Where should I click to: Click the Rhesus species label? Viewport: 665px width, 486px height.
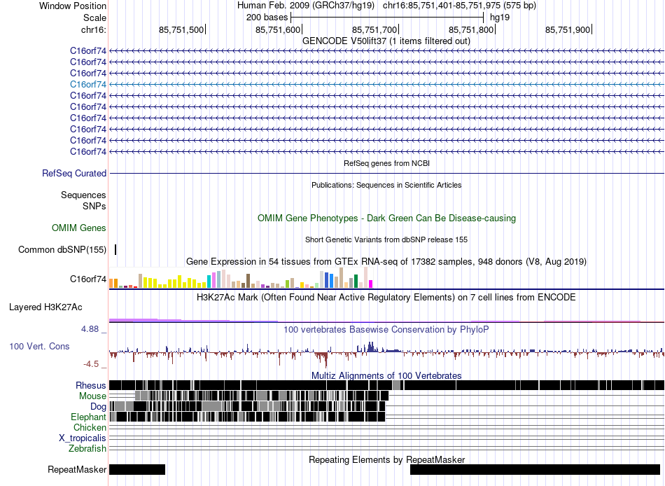[91, 385]
